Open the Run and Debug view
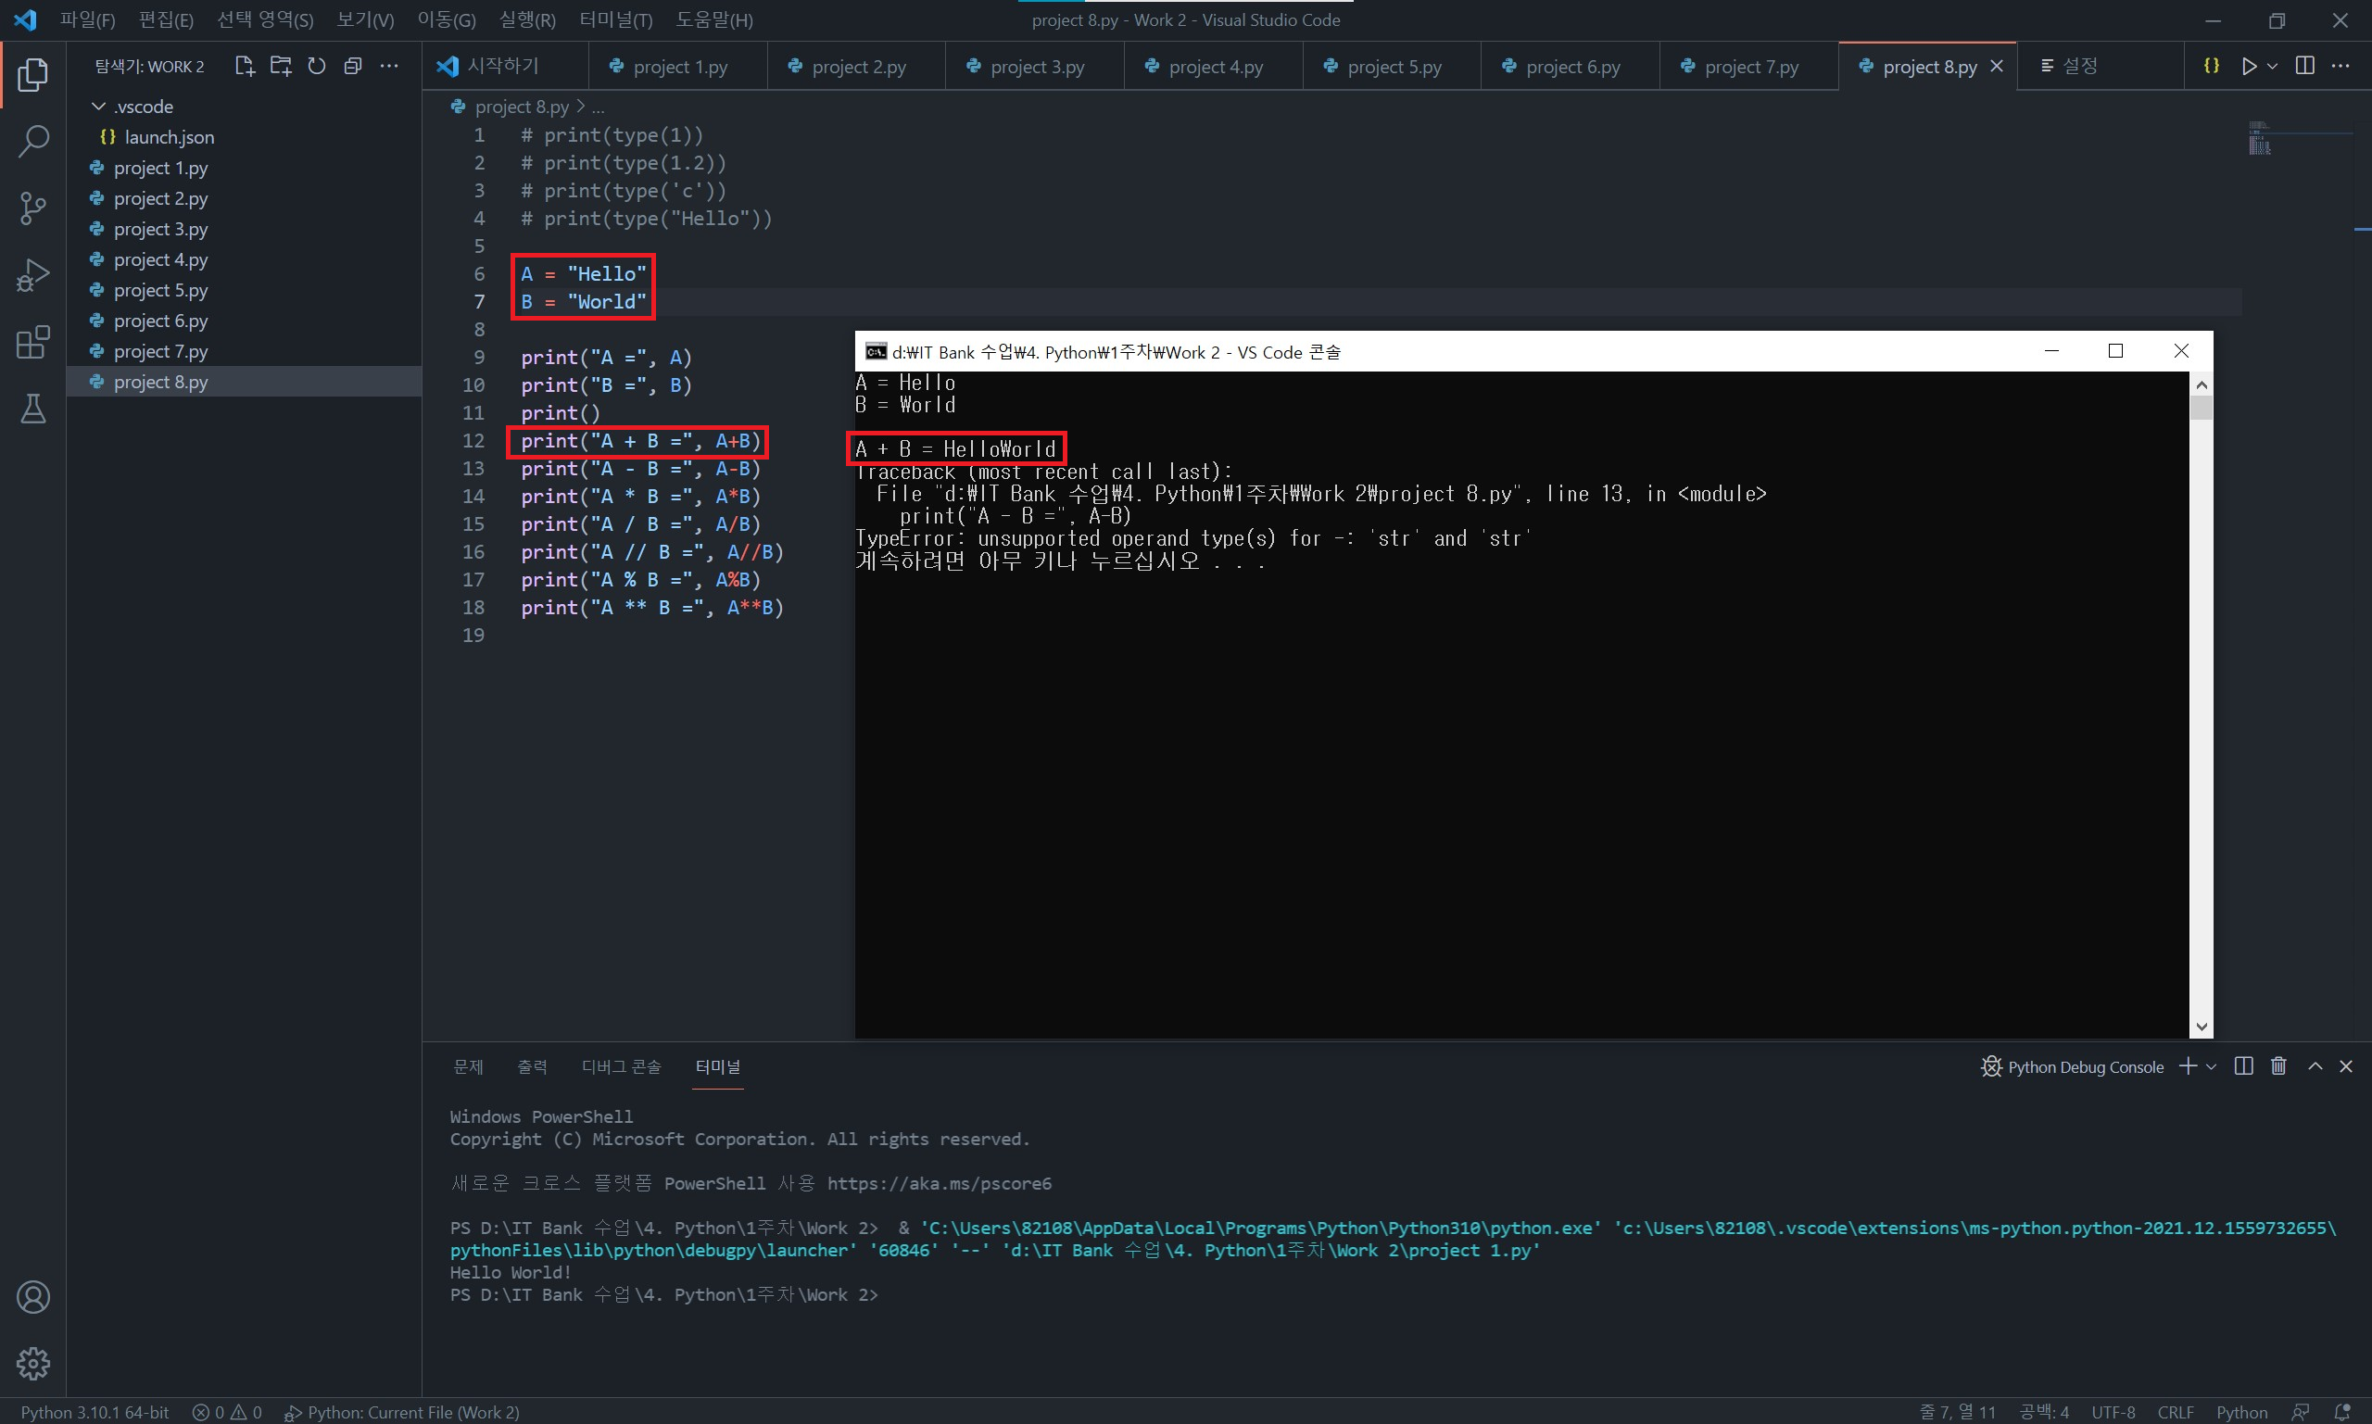Viewport: 2372px width, 1424px height. click(x=32, y=275)
